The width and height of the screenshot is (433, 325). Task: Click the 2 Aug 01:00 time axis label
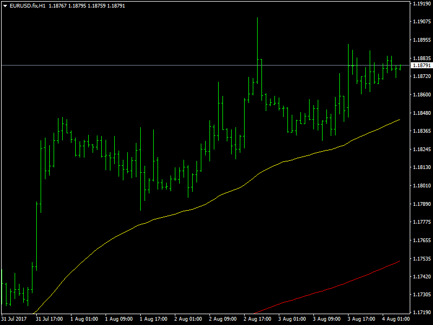coord(188,319)
